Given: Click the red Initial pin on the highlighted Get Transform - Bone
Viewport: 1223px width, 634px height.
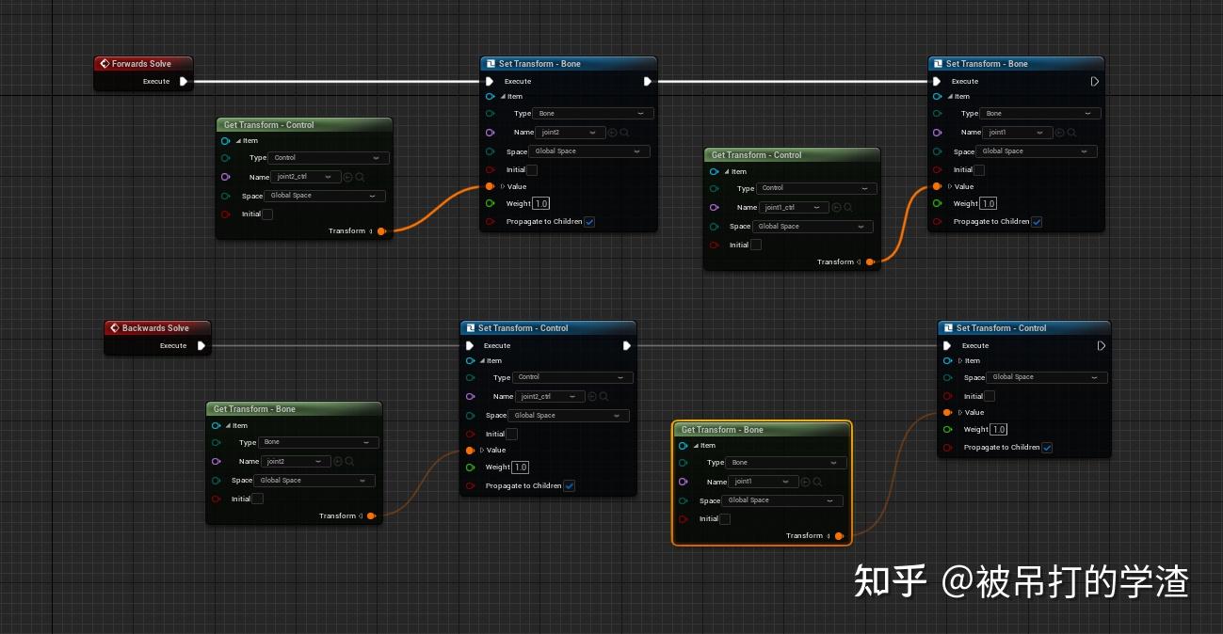Looking at the screenshot, I should click(x=684, y=518).
